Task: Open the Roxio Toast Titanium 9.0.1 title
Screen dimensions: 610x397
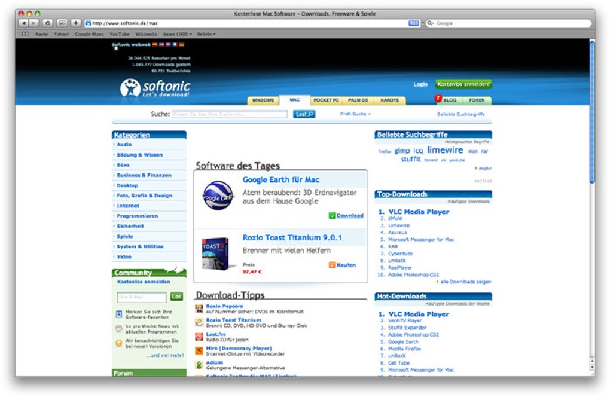Action: [292, 237]
